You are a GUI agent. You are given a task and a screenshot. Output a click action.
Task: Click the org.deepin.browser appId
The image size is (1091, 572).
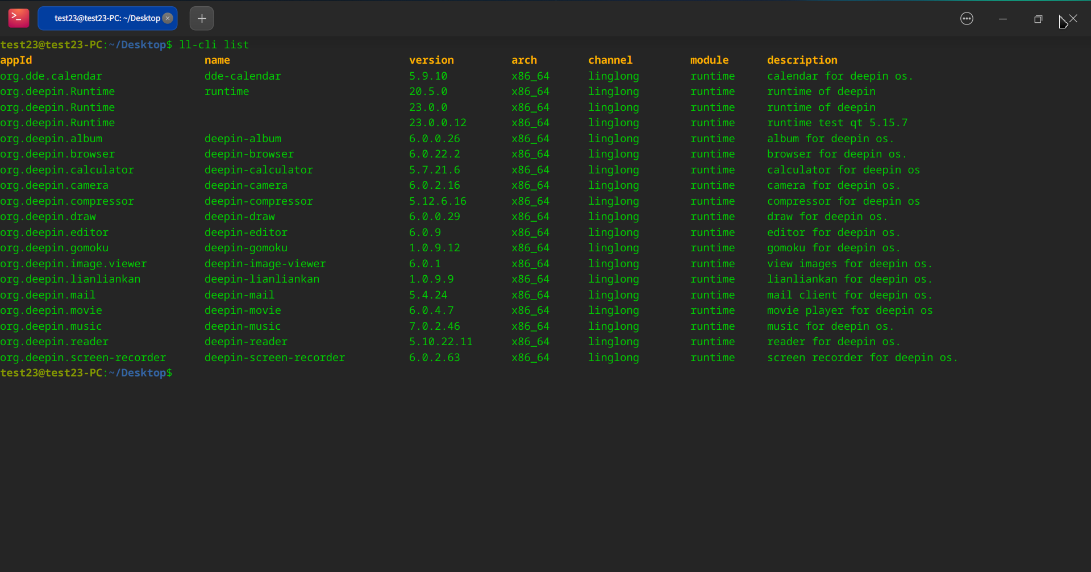click(57, 154)
